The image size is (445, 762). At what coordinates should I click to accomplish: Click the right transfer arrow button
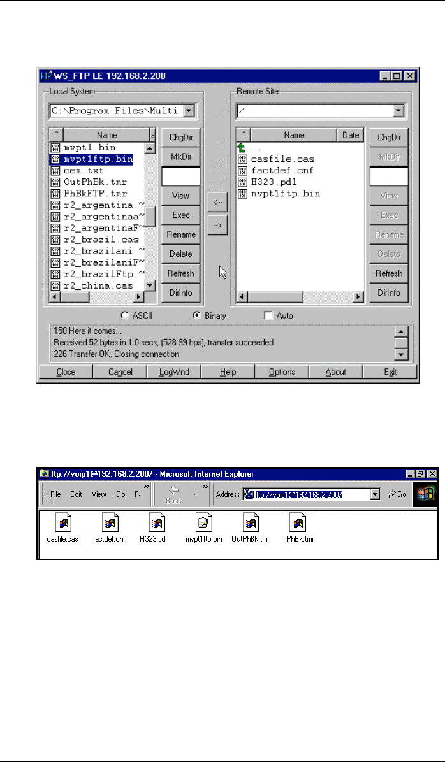(x=217, y=224)
